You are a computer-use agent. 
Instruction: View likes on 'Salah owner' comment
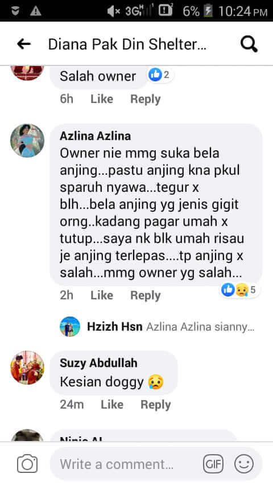tap(159, 75)
